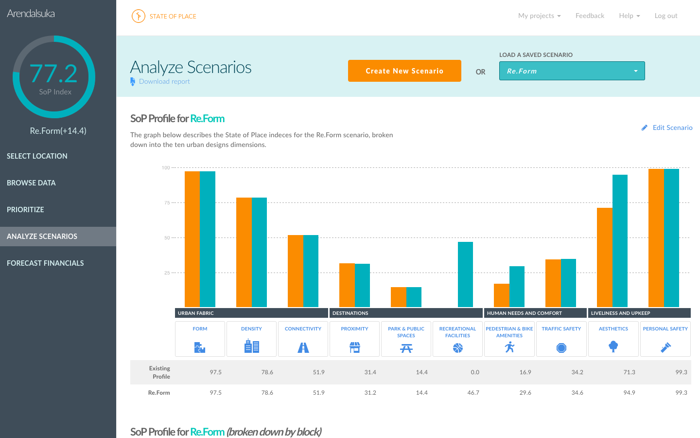Click the Edit Scenario pencil icon
This screenshot has width=700, height=438.
(645, 128)
